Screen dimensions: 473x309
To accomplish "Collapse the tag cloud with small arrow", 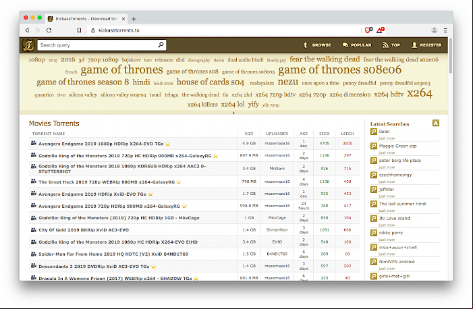I will coord(233,113).
